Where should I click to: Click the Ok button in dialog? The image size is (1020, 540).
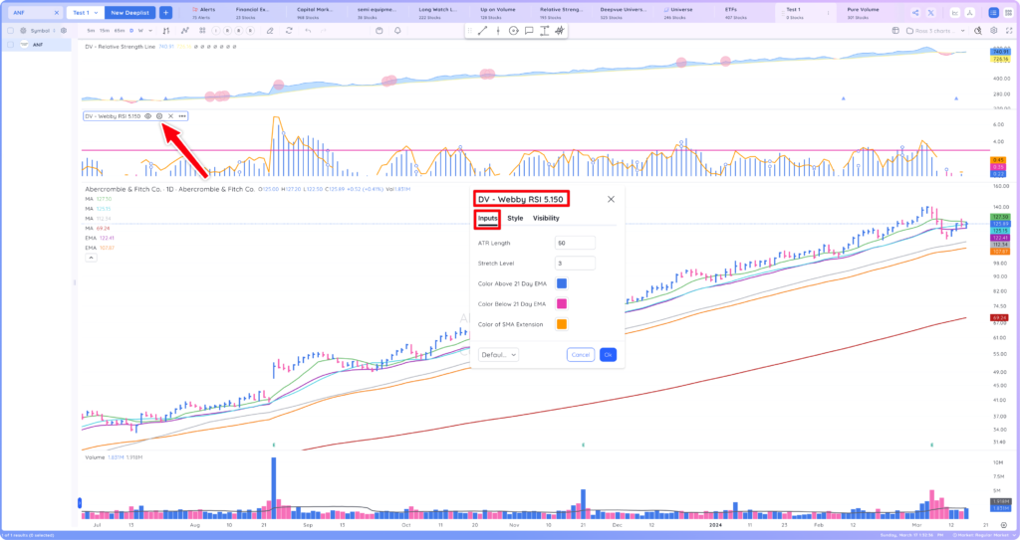click(x=608, y=355)
